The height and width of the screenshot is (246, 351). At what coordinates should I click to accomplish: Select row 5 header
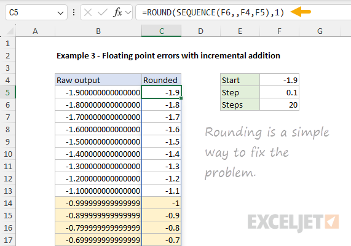pos(8,92)
